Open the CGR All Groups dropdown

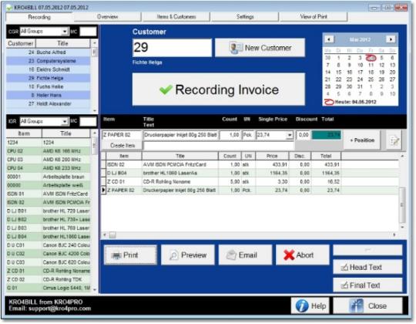coord(65,32)
